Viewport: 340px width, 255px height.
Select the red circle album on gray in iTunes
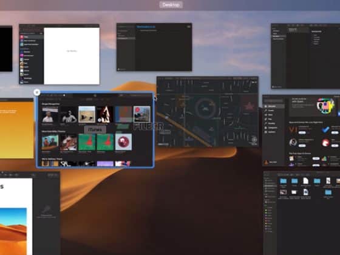click(x=123, y=142)
